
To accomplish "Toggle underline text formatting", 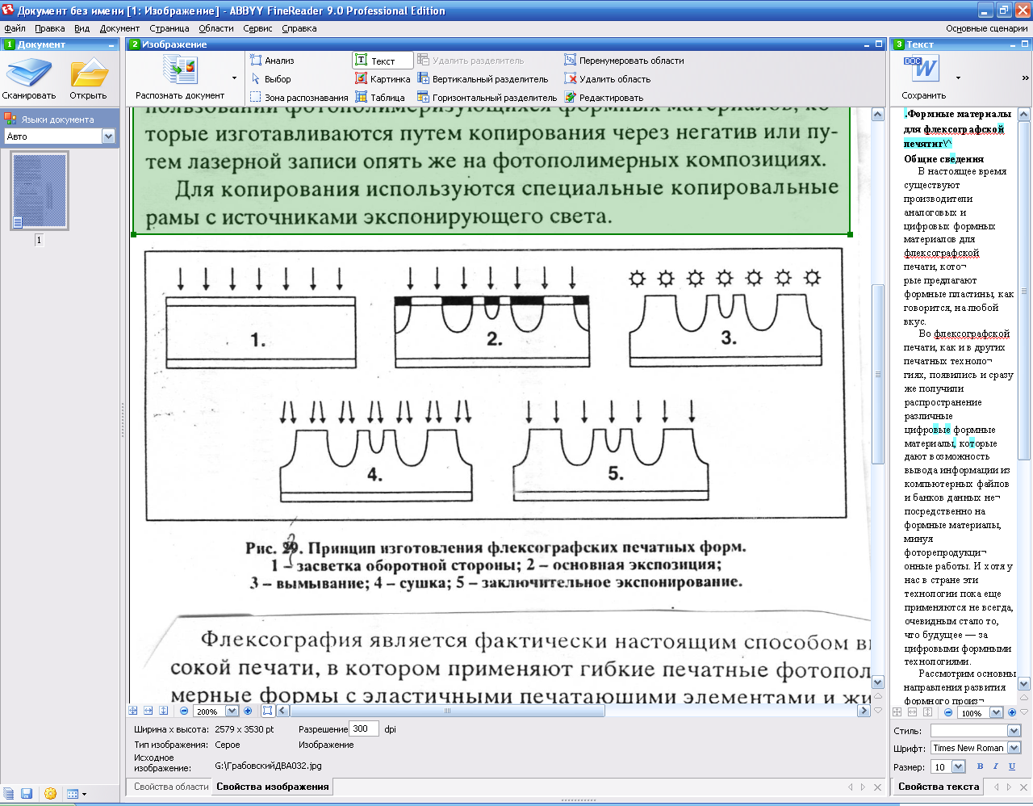I will (x=1012, y=766).
